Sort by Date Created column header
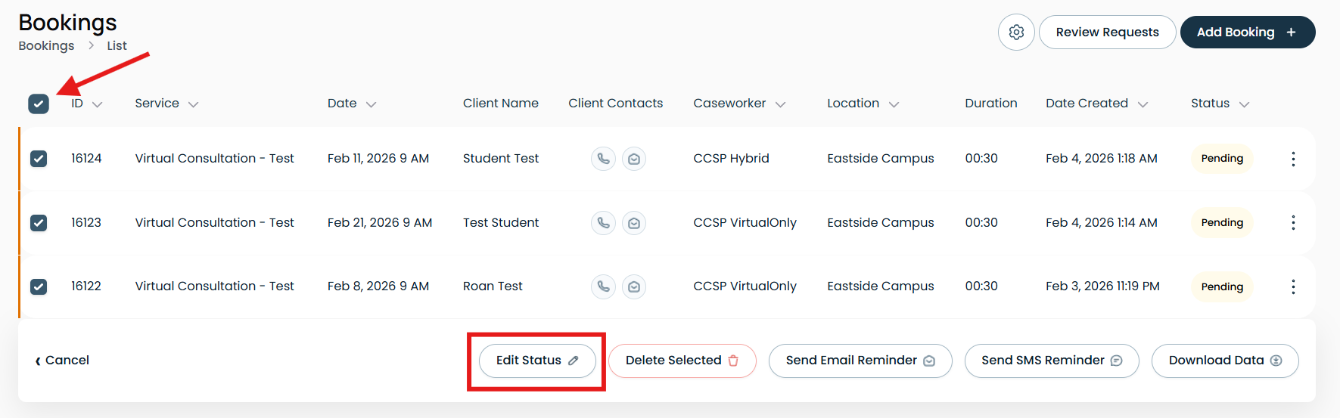The width and height of the screenshot is (1340, 418). click(x=1087, y=103)
